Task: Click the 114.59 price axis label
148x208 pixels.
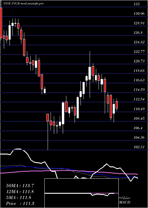Action: tap(139, 90)
